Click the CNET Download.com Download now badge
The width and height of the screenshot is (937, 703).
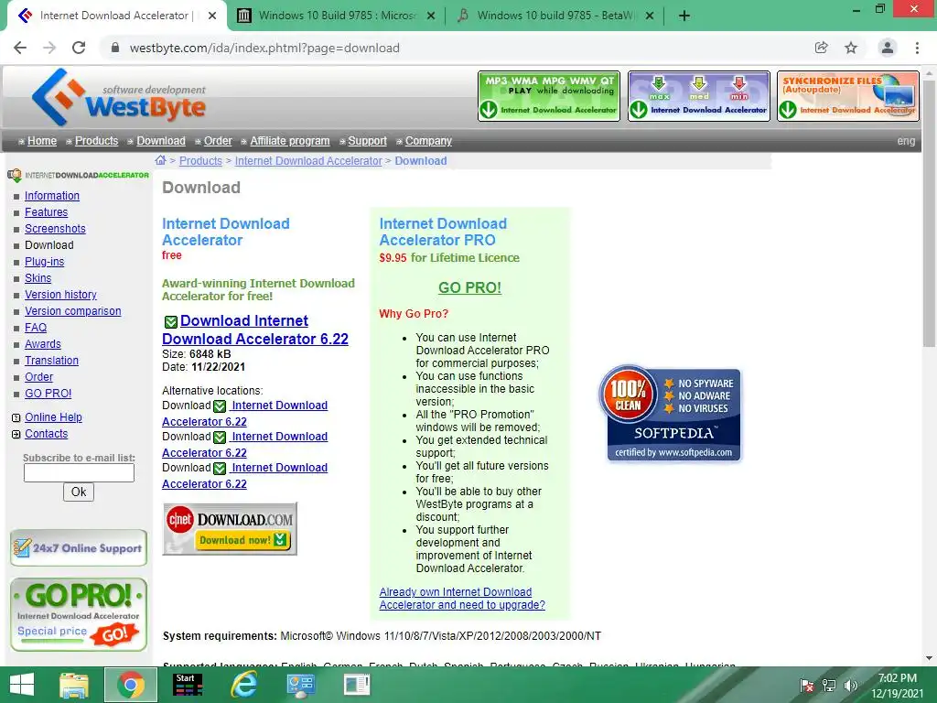coord(230,529)
